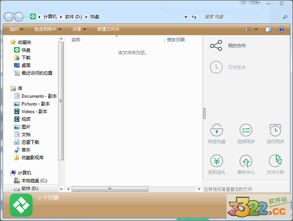The image size is (293, 221).
Task: Click the horizontal scrollbar thumb in file list
Action: [110, 189]
